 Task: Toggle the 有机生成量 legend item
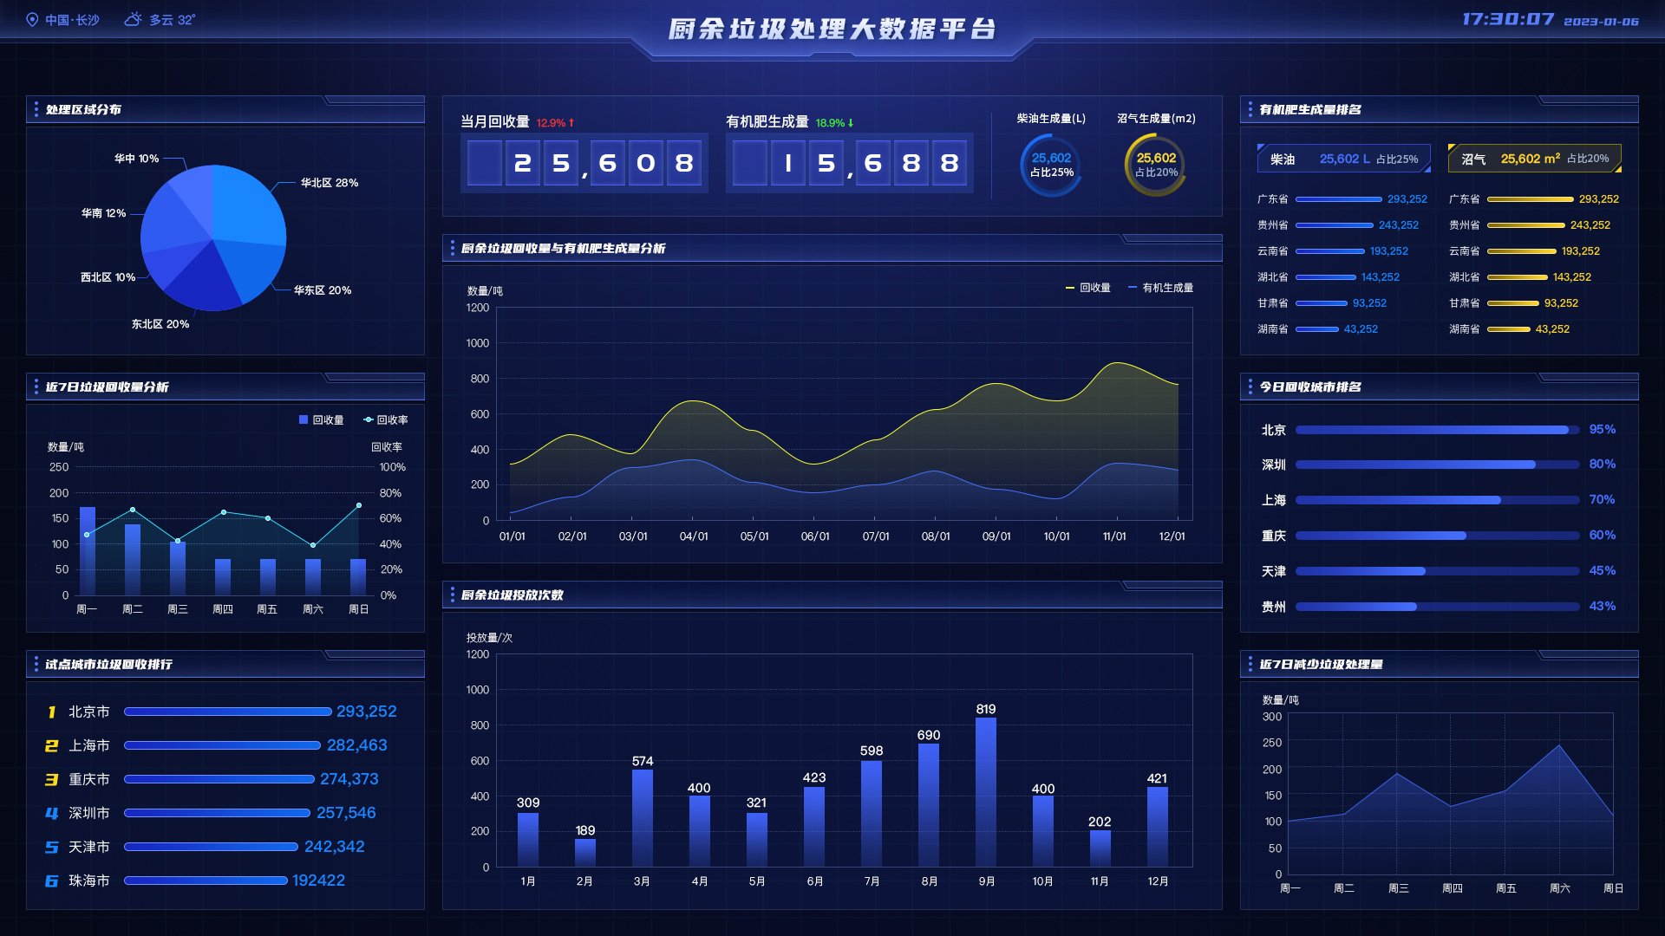1160,288
